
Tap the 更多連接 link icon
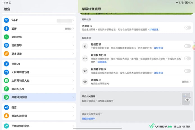(6, 54)
